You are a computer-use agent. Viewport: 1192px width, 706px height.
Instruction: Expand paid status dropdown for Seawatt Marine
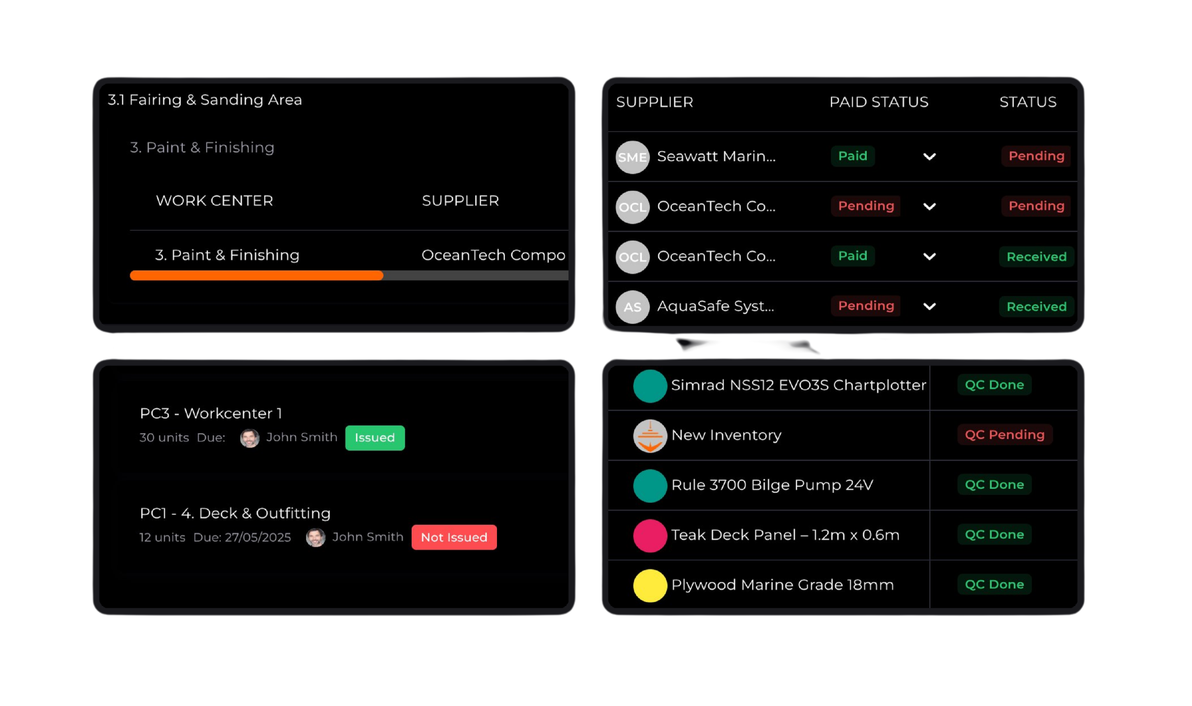click(929, 157)
